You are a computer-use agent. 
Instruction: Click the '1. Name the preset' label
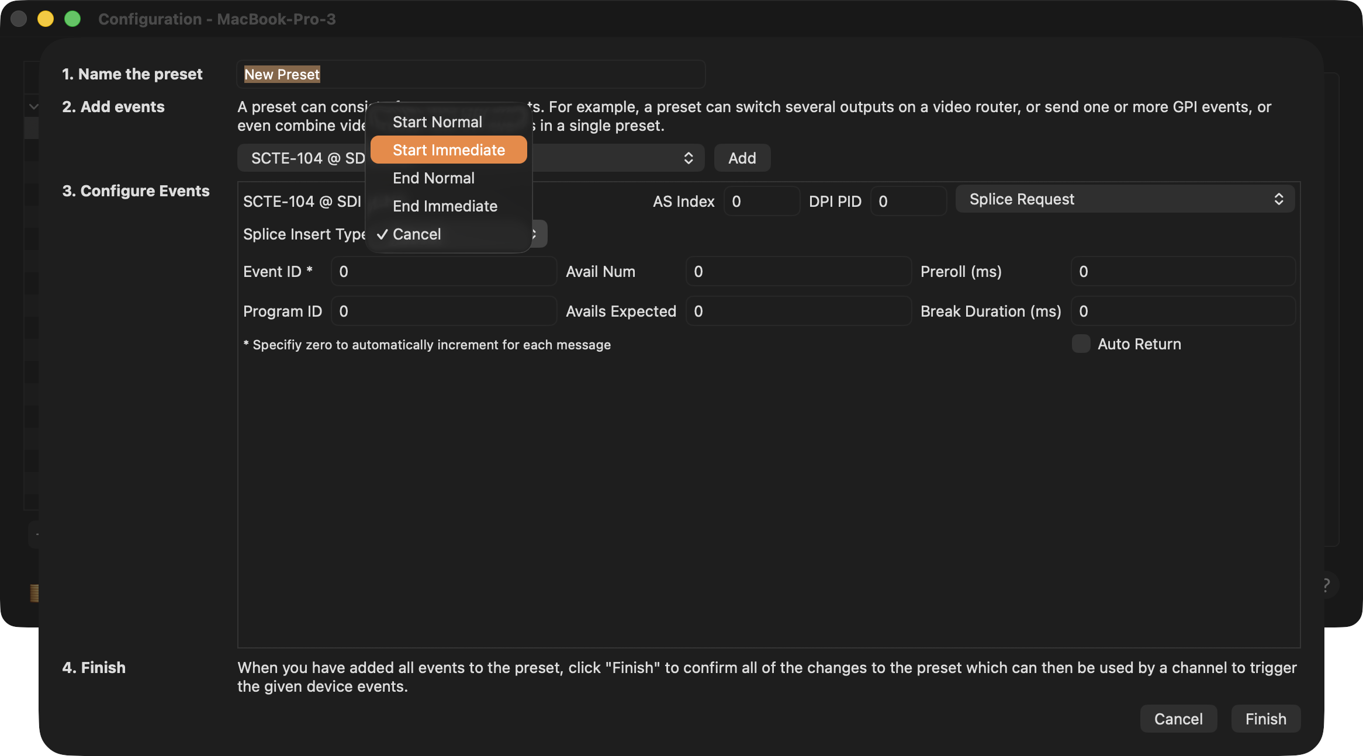[x=132, y=74]
